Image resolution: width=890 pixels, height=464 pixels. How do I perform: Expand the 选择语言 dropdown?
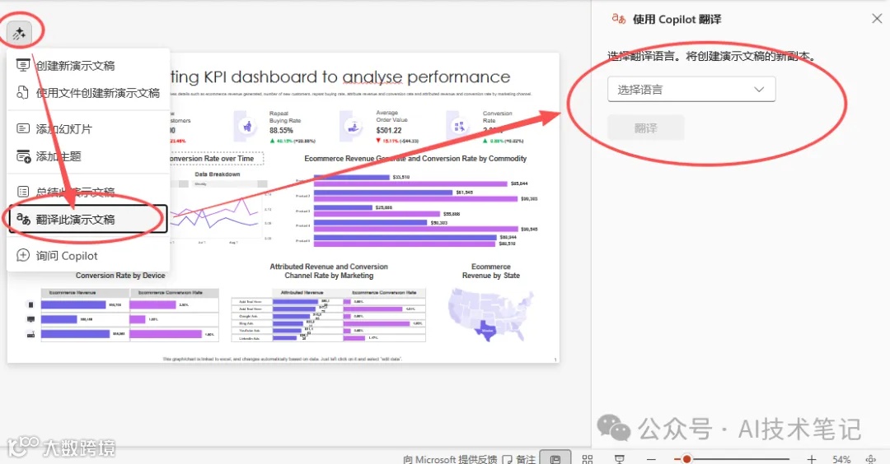[691, 90]
